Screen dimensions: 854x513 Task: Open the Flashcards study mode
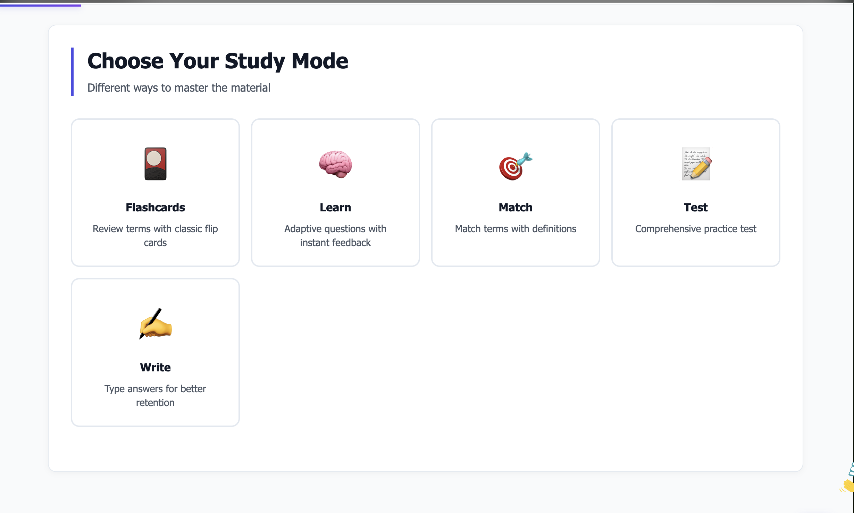click(x=155, y=193)
